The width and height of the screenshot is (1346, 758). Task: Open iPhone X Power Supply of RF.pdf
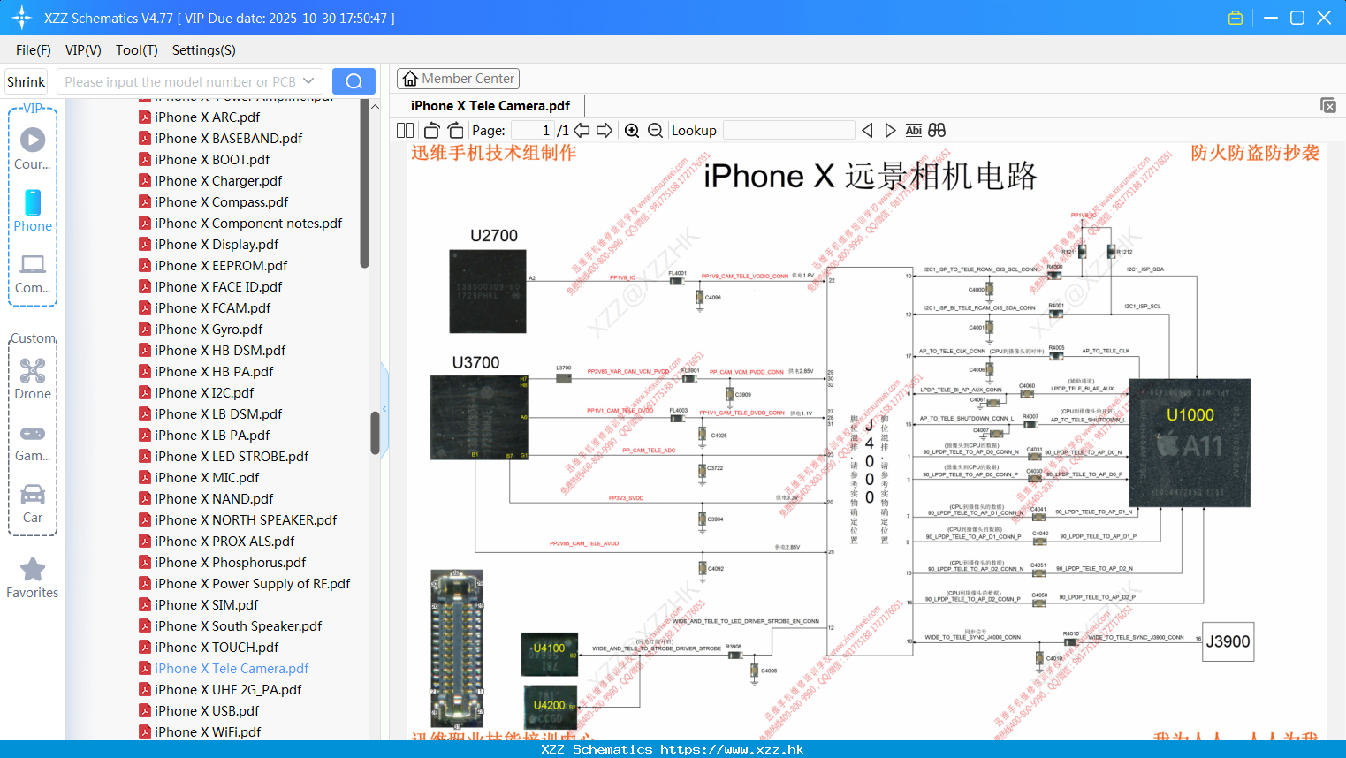(x=252, y=584)
